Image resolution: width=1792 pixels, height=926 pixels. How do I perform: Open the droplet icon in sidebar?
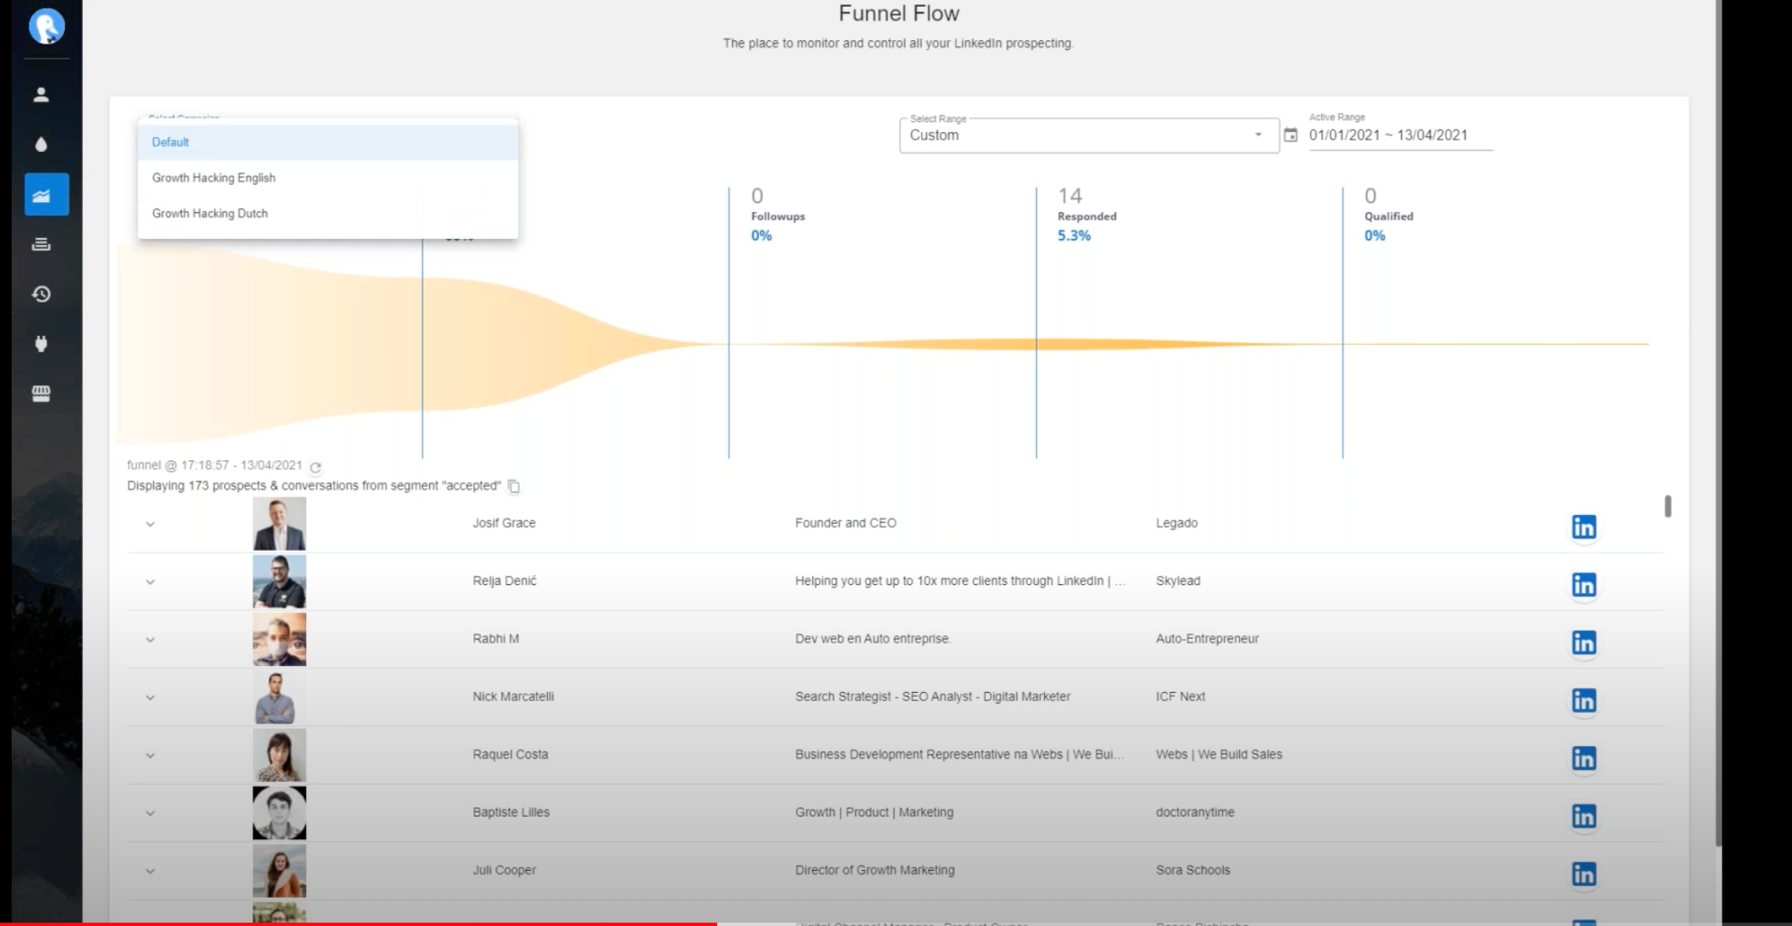coord(41,145)
